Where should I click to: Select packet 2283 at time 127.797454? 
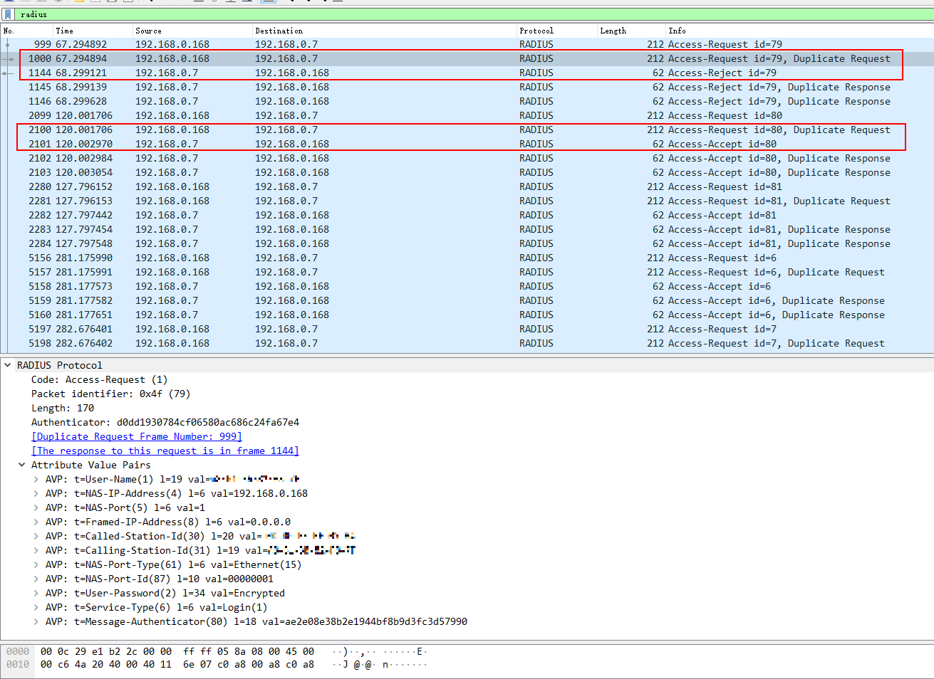click(467, 229)
